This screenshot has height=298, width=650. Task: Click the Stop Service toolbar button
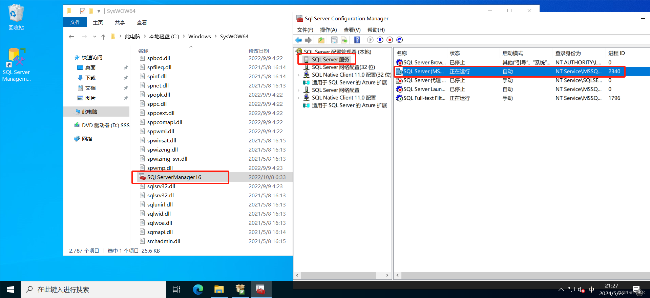point(390,40)
